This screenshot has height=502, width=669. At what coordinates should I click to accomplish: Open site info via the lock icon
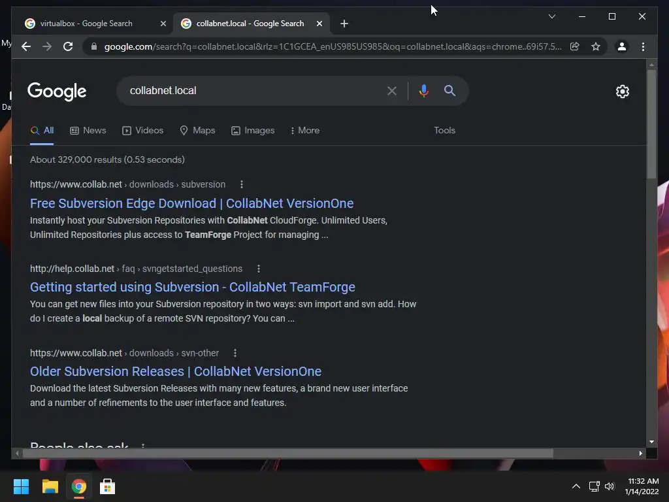94,46
